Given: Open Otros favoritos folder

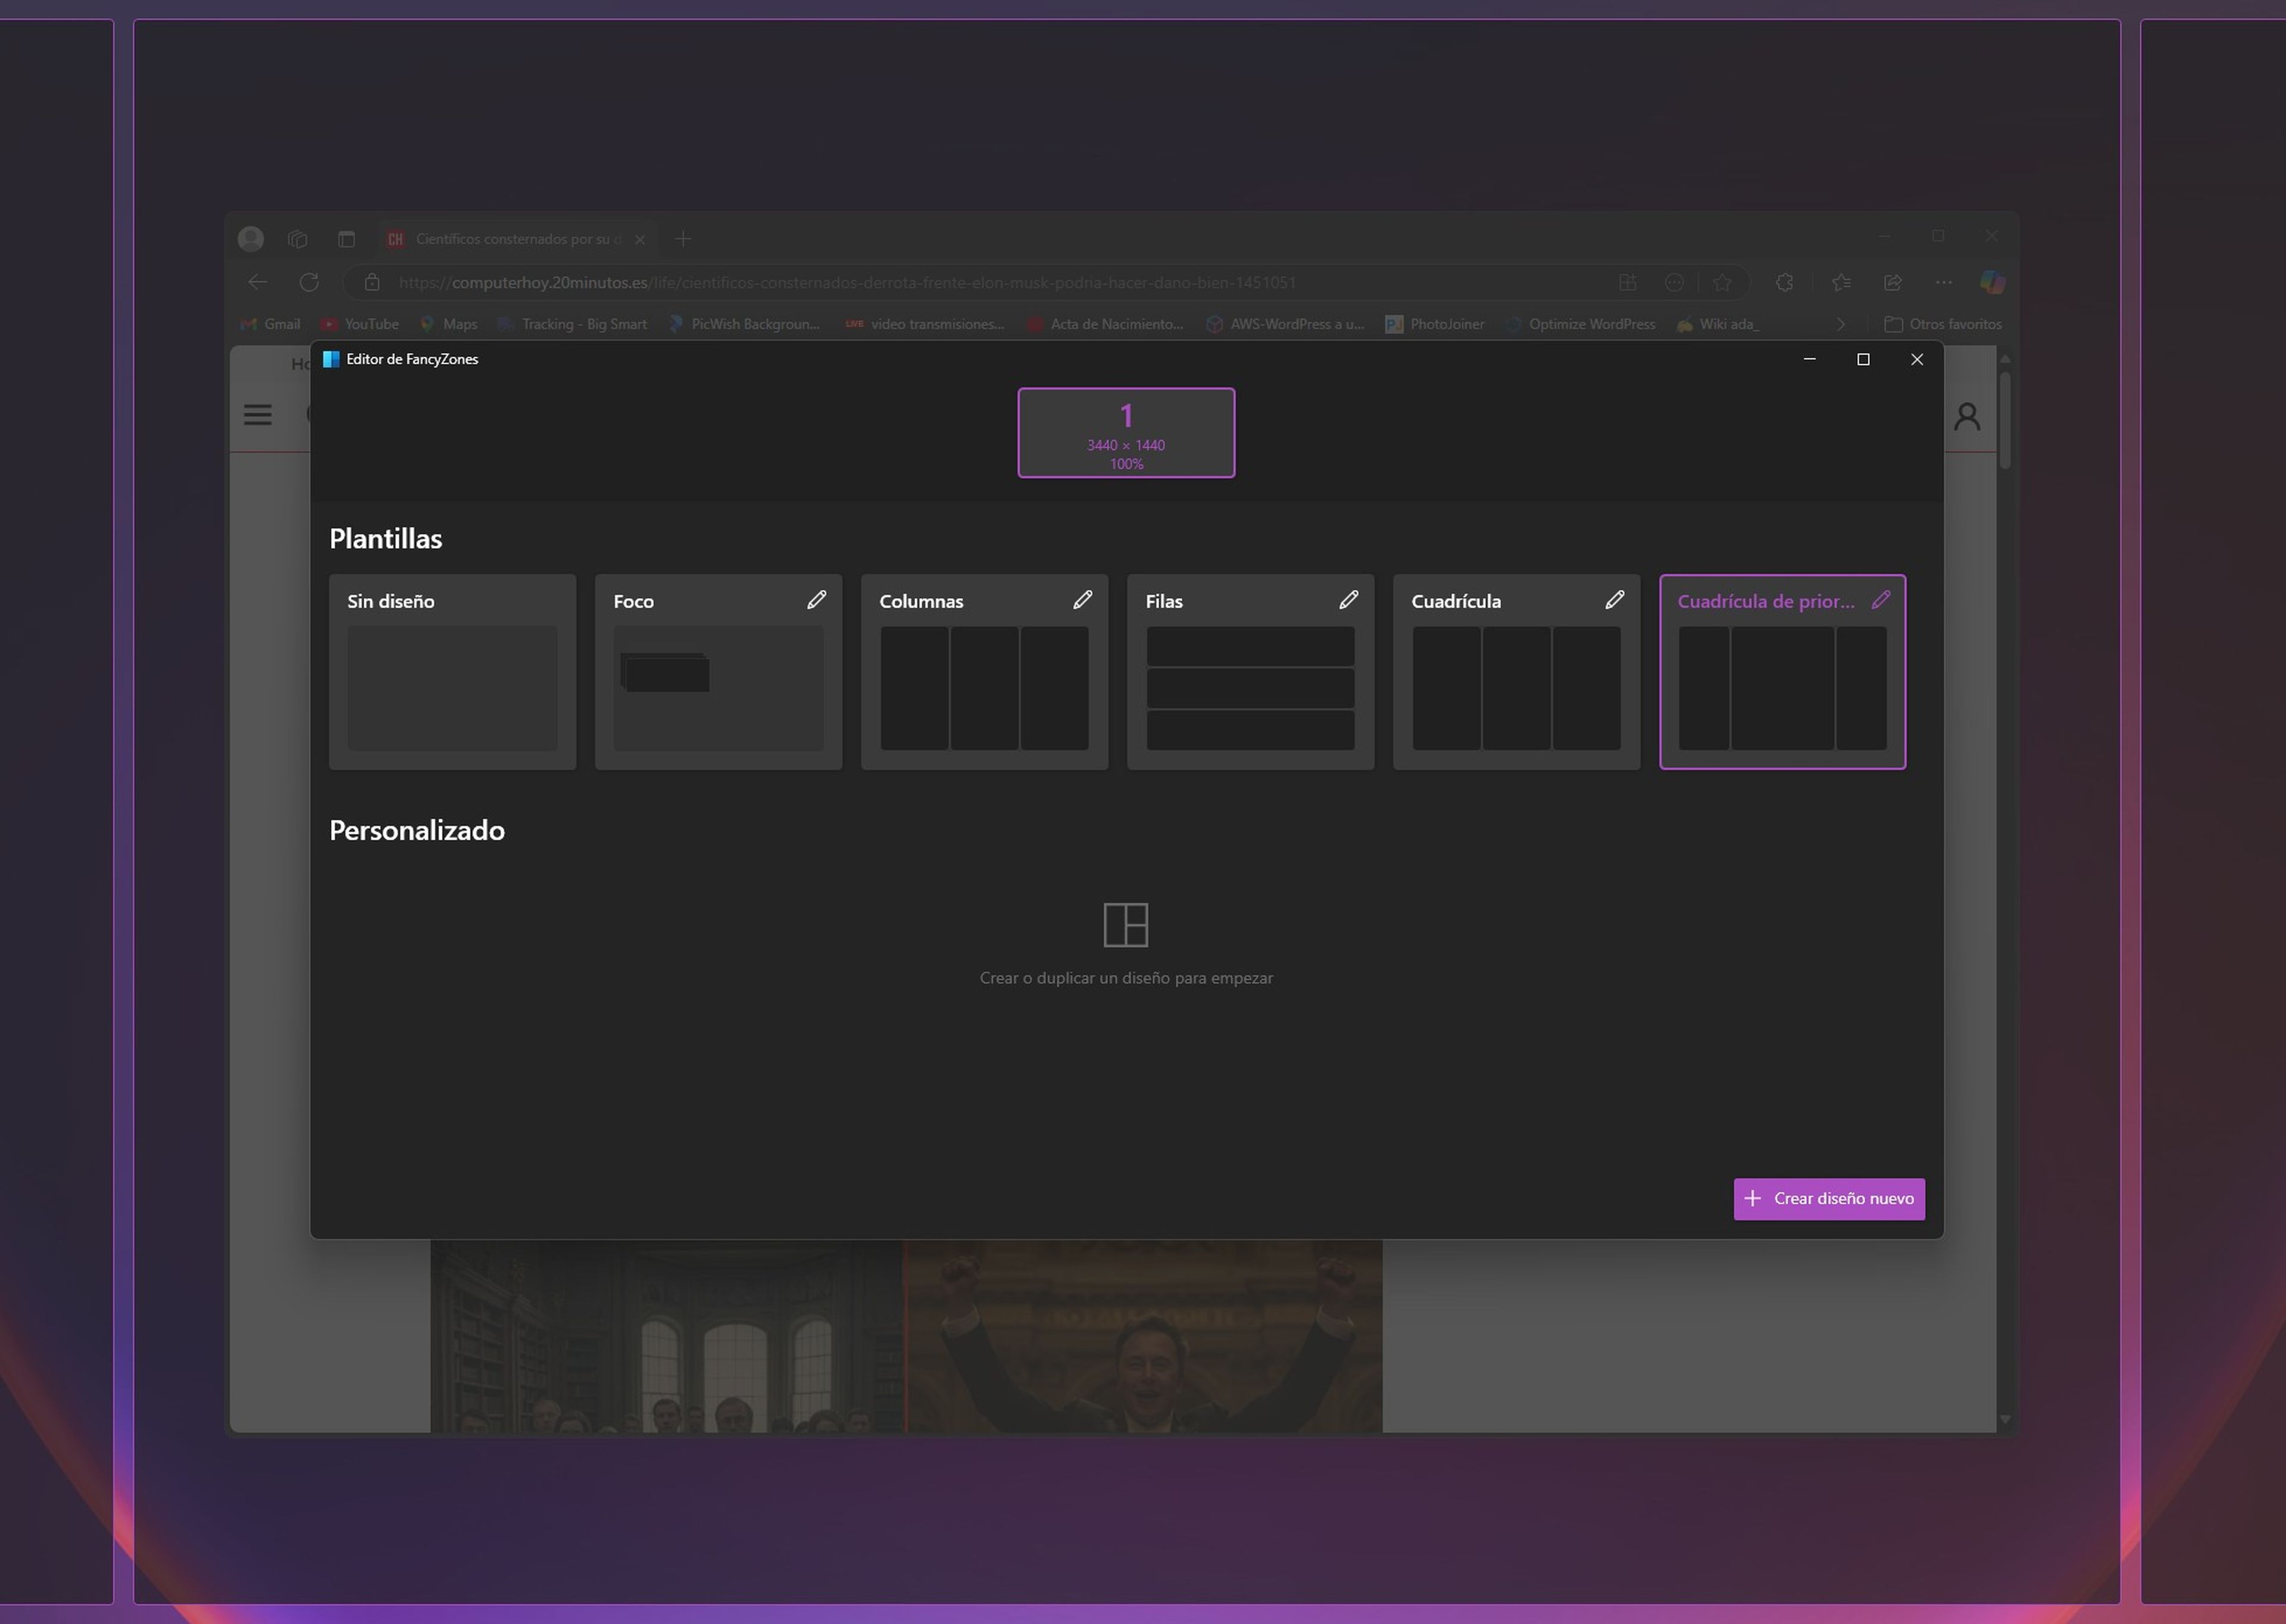Looking at the screenshot, I should coord(1943,324).
